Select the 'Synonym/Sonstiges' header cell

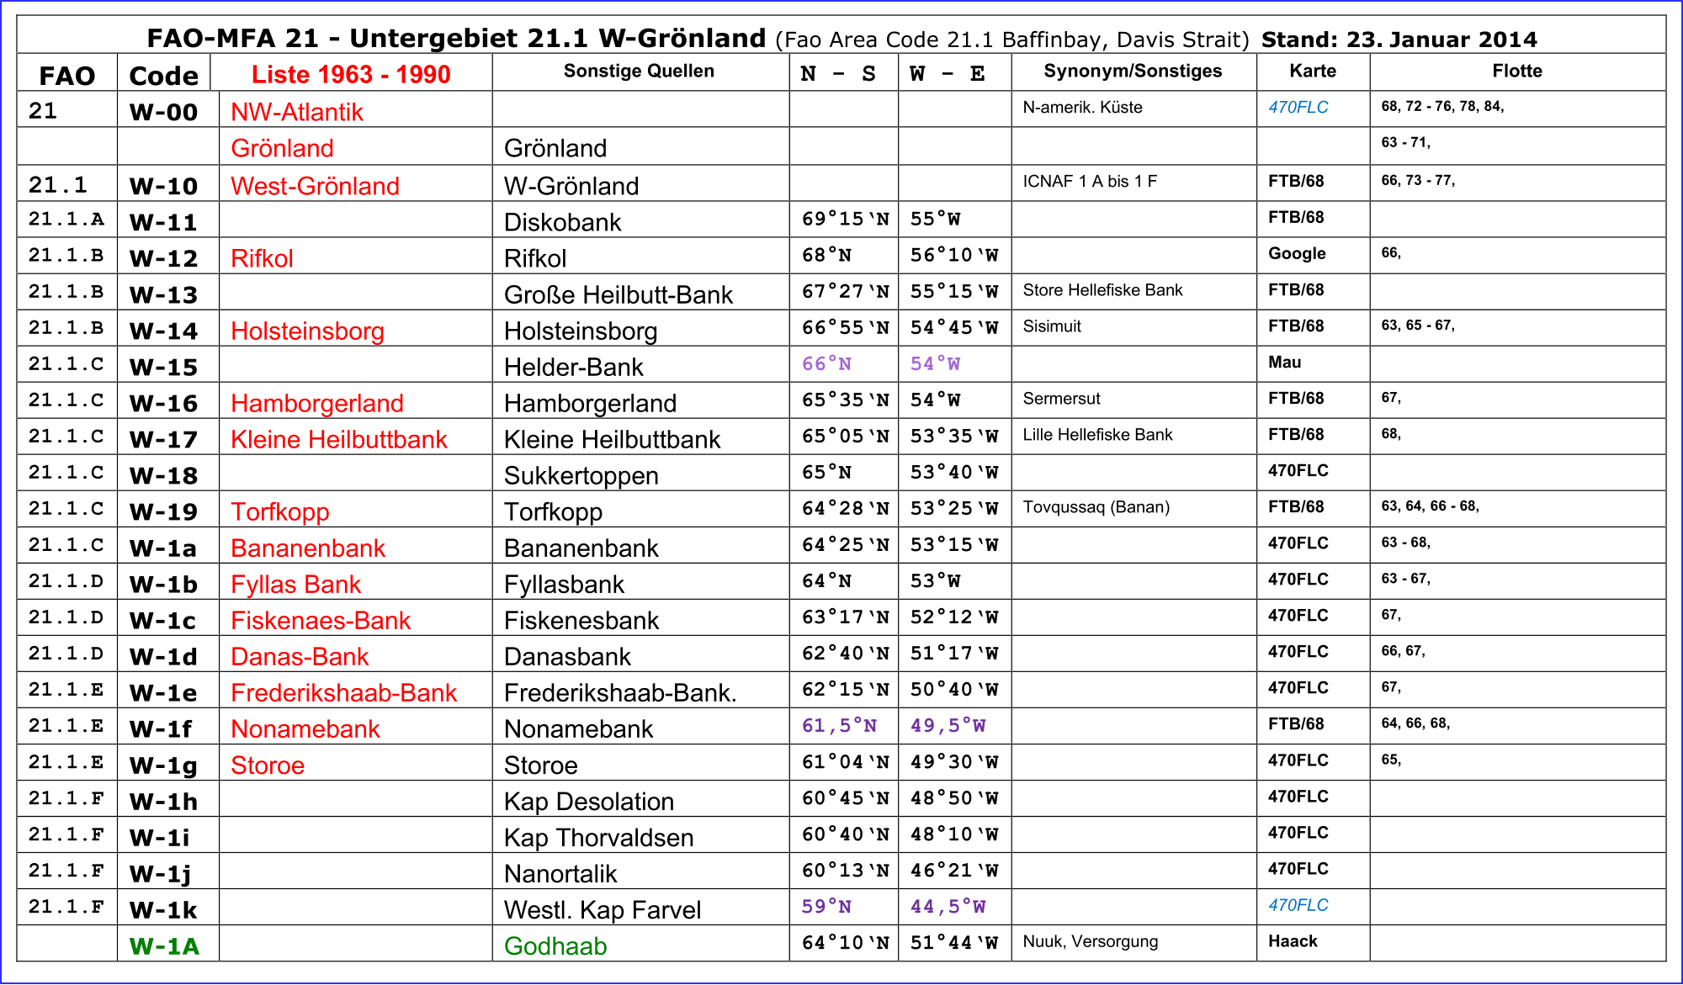pos(1133,71)
